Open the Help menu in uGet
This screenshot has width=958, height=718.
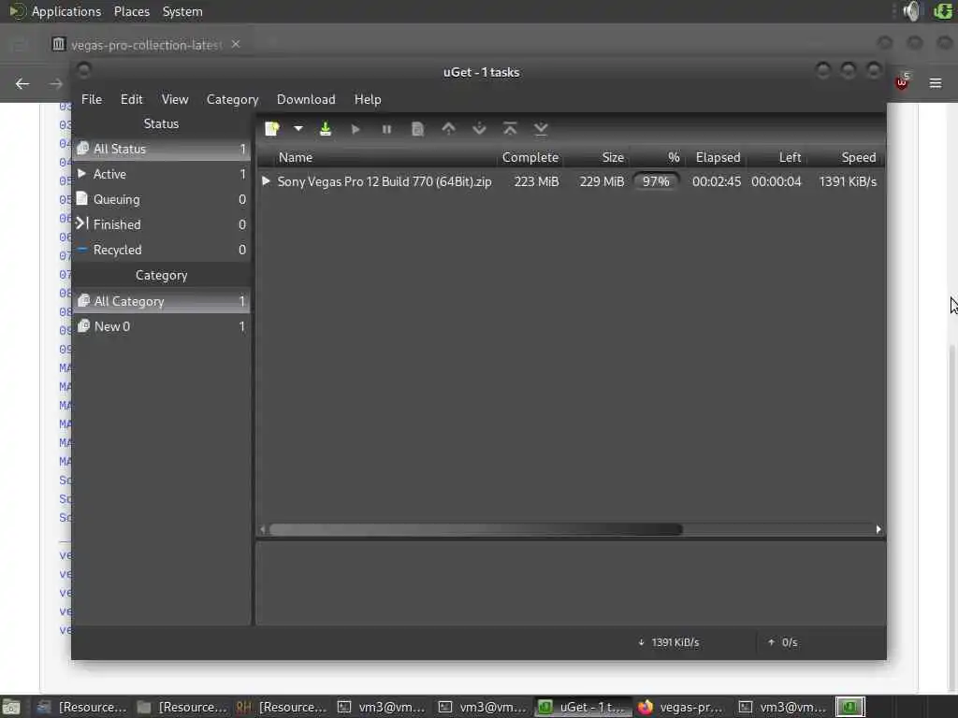coord(368,99)
